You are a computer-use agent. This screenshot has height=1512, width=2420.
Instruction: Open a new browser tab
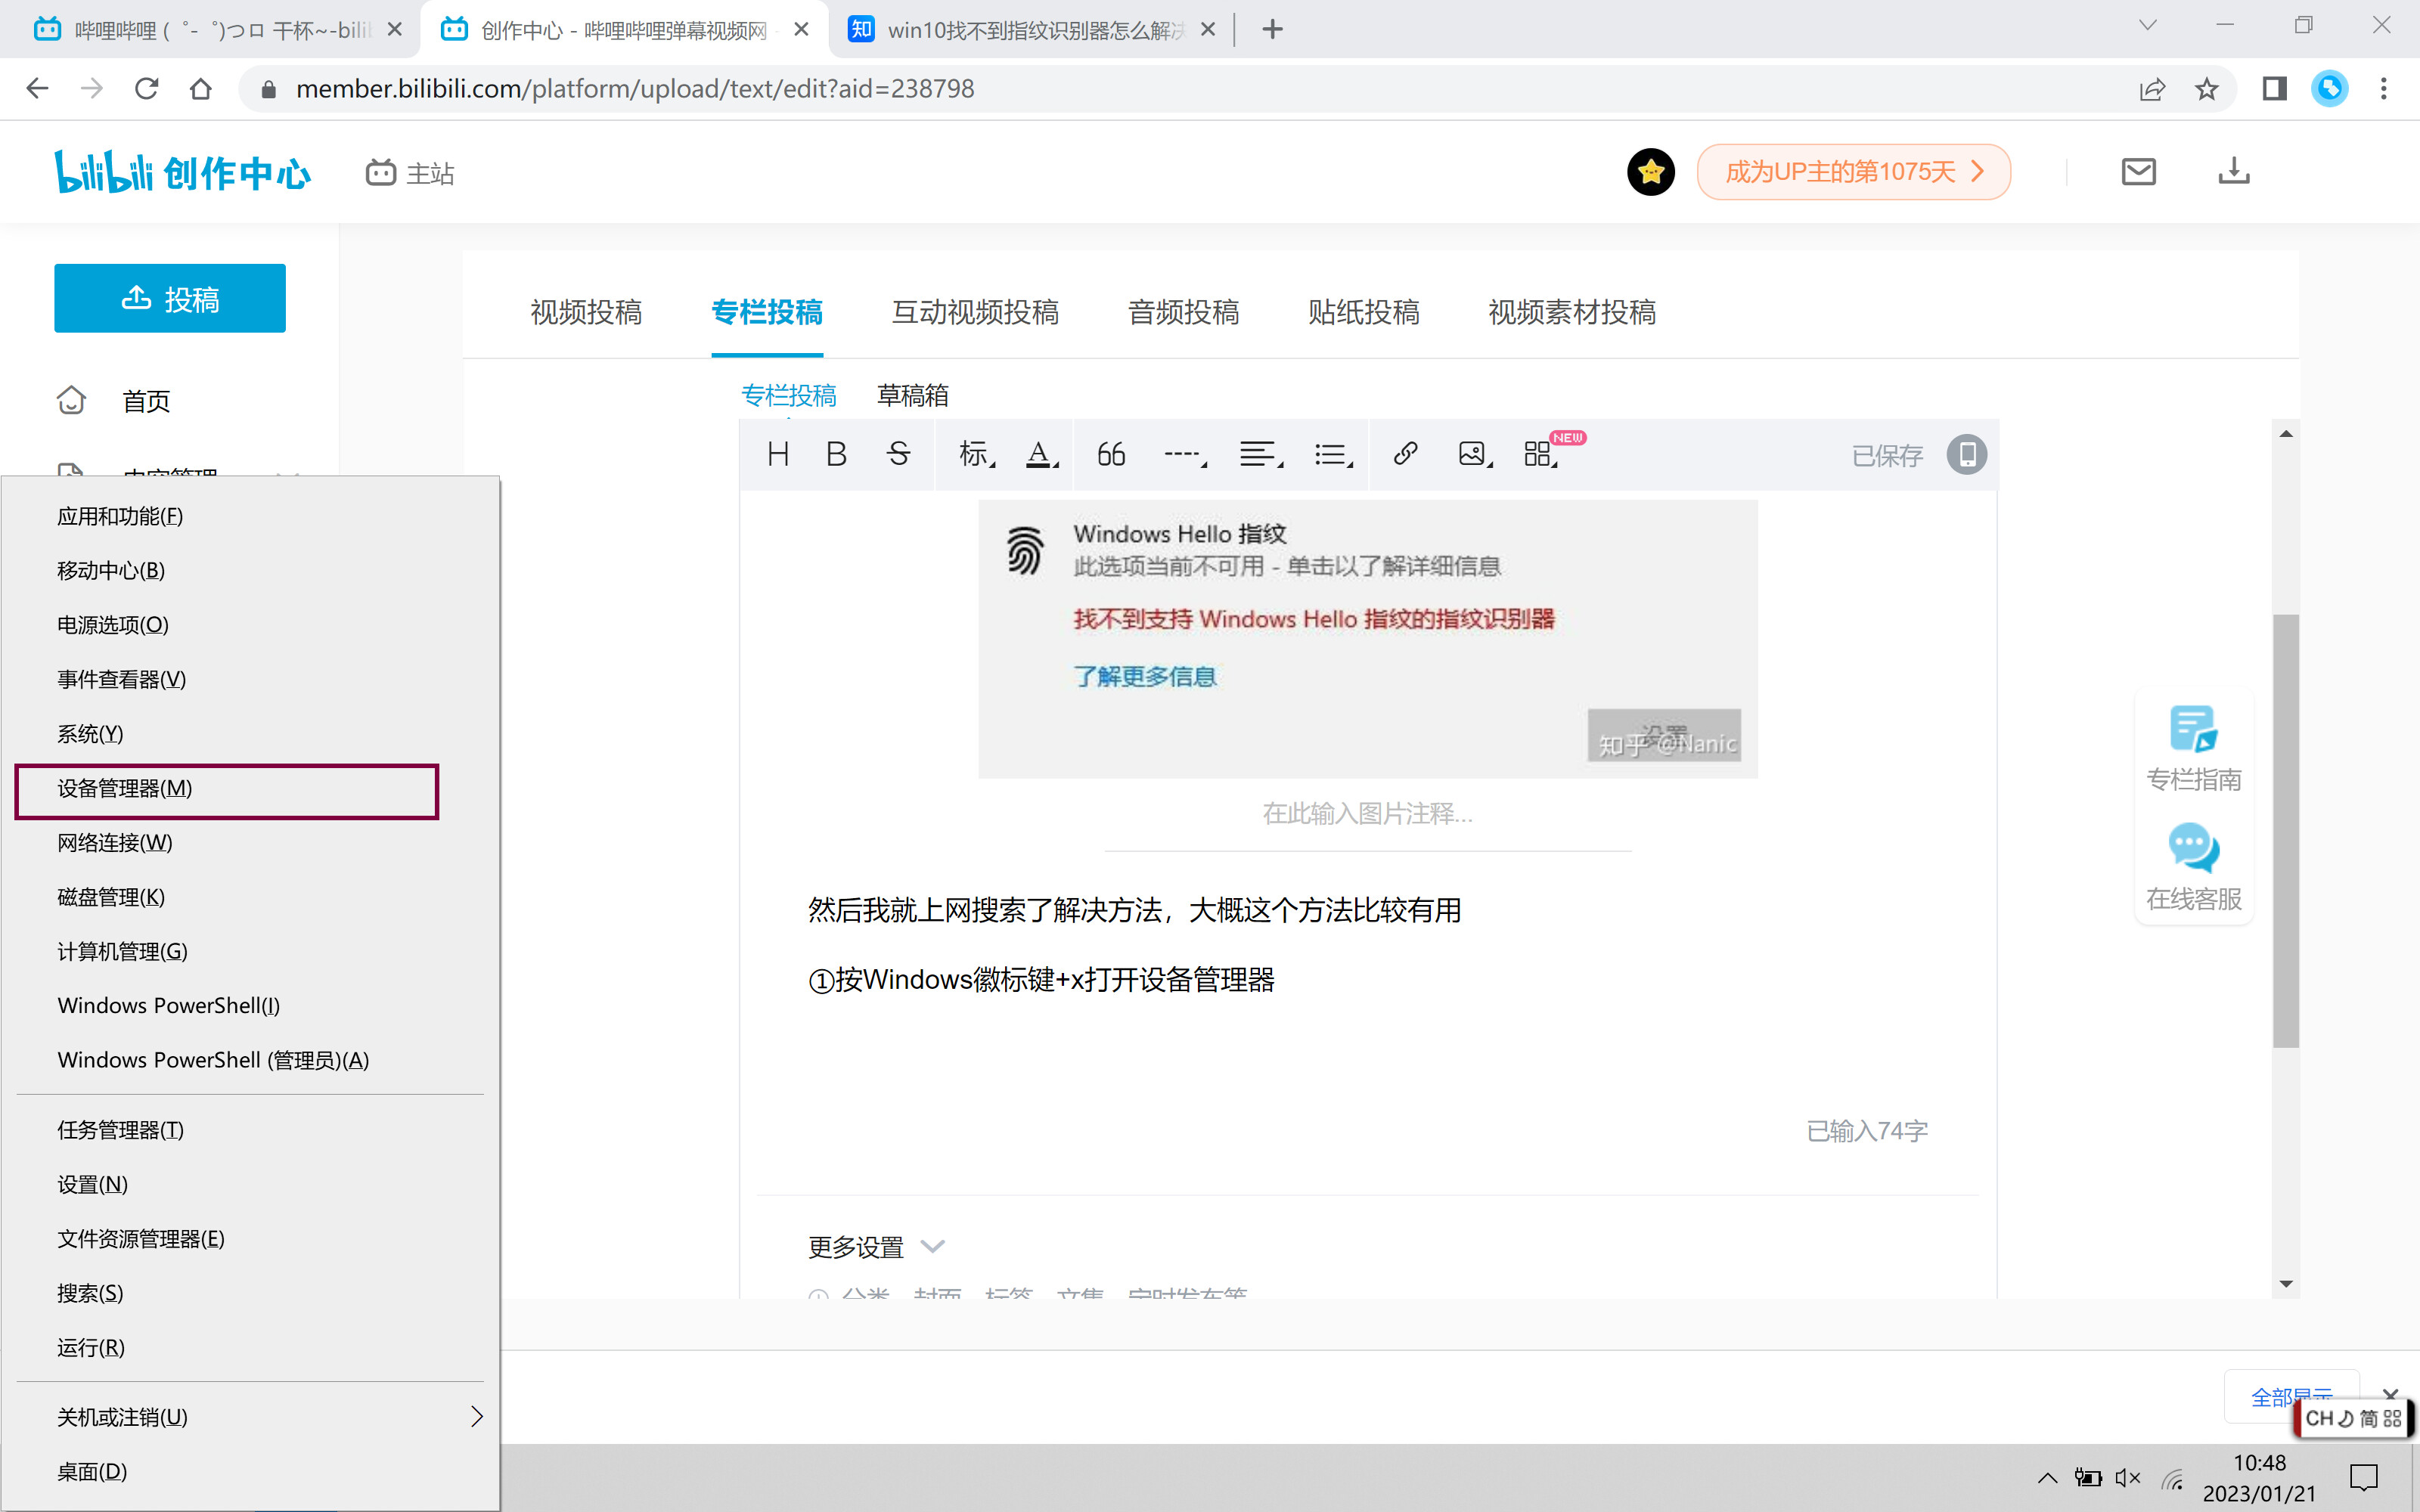click(1272, 29)
